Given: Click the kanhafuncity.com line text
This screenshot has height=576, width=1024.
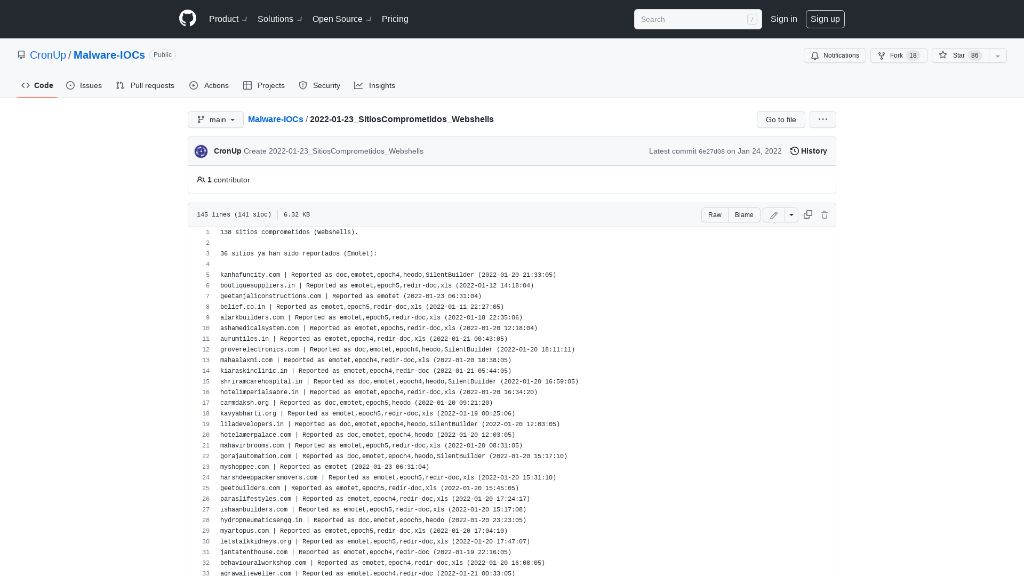Looking at the screenshot, I should (388, 275).
